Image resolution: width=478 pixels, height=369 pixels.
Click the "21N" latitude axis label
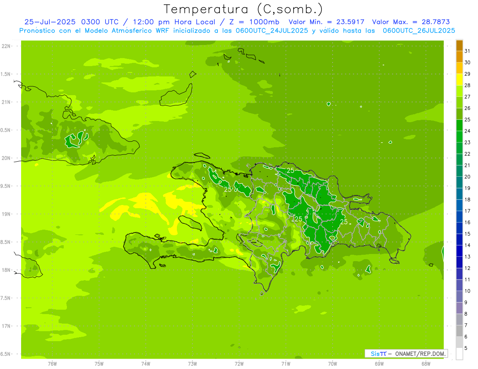[x=6, y=102]
